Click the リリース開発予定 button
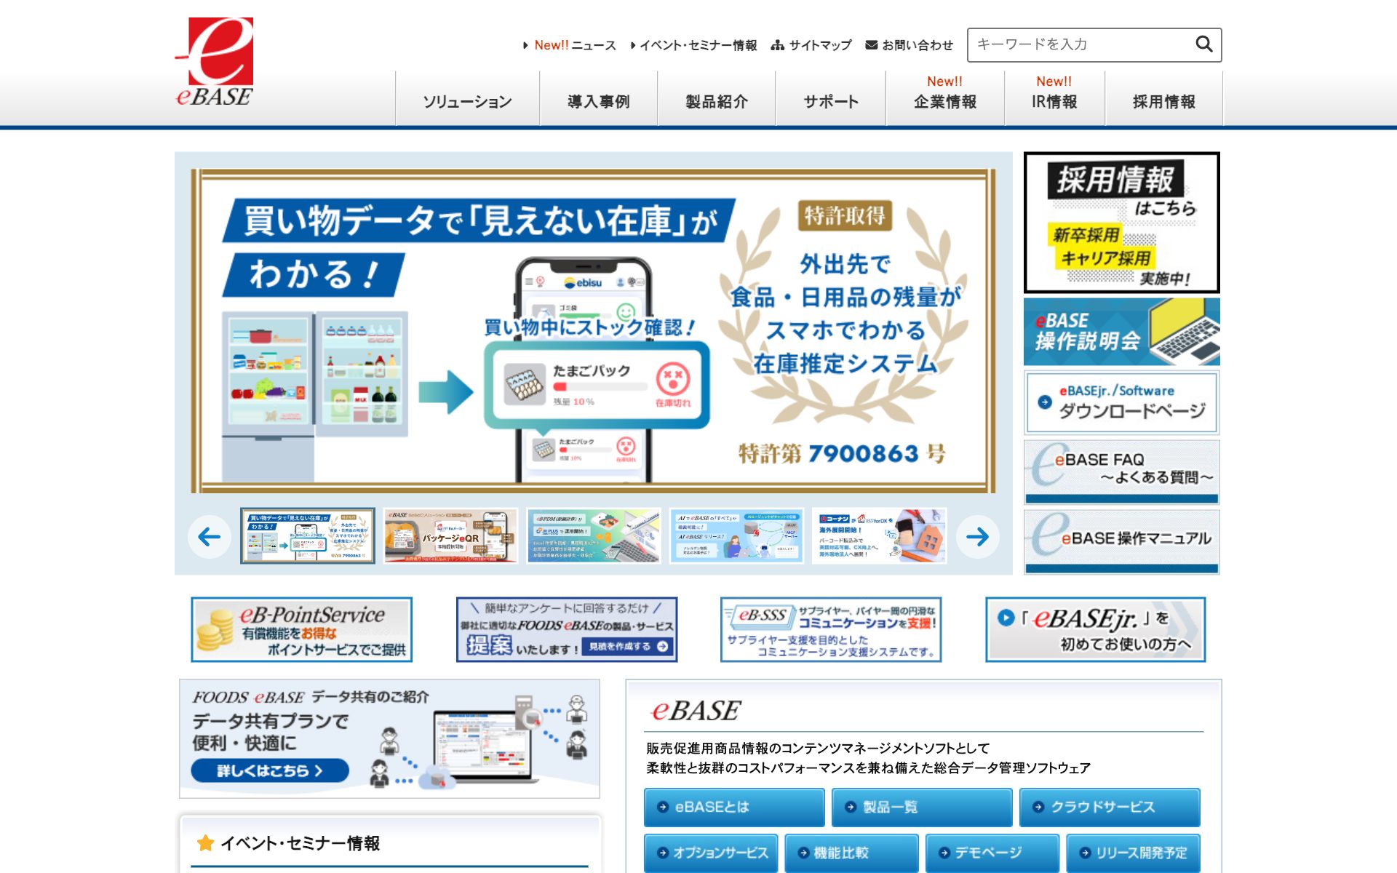 [x=1133, y=853]
